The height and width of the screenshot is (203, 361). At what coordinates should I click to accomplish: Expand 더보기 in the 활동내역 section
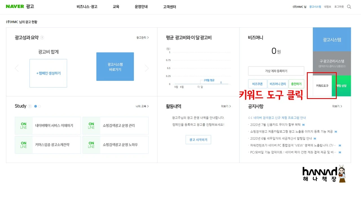tap(224, 106)
